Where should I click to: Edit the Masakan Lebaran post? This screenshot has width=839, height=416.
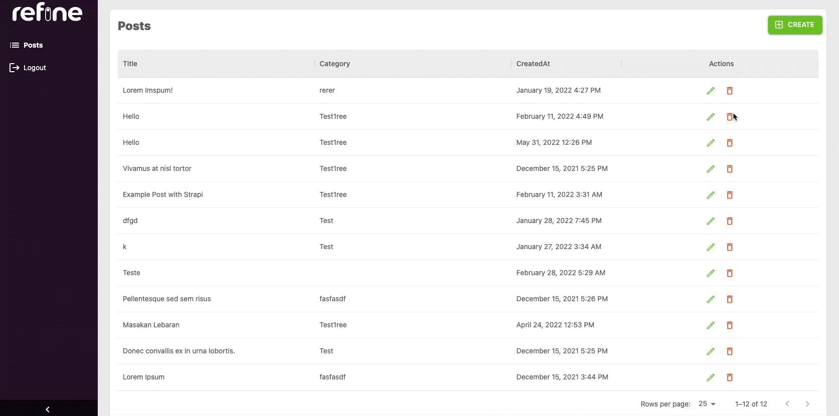(710, 325)
